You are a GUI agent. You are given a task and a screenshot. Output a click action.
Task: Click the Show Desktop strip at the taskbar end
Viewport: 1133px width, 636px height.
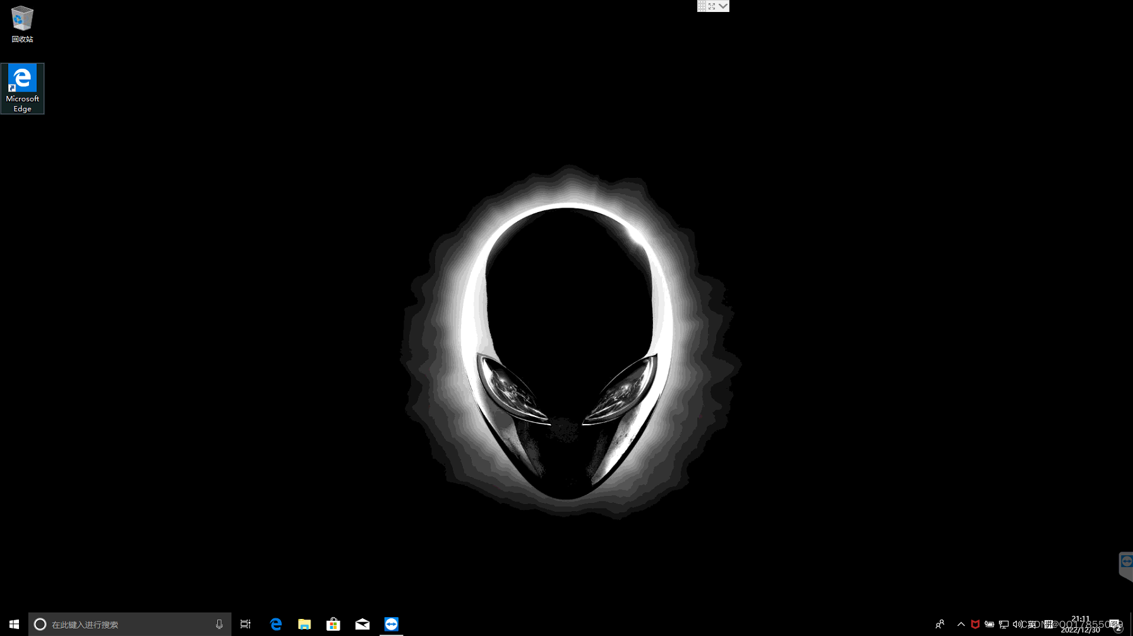click(x=1131, y=624)
